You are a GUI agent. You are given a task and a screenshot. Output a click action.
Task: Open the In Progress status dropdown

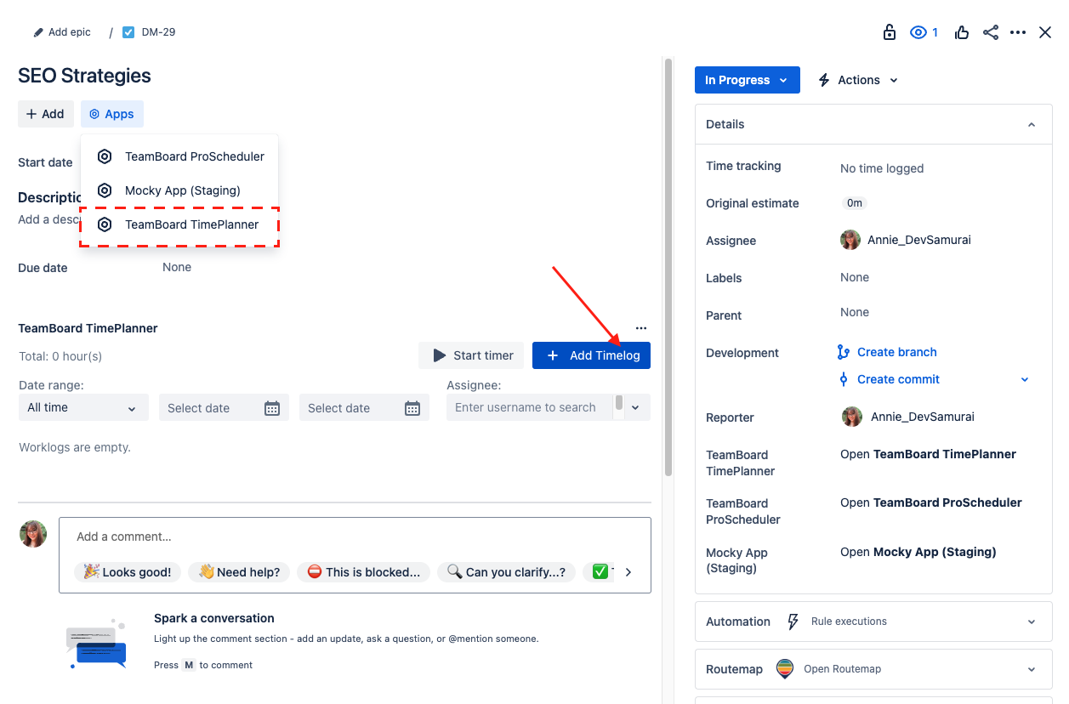748,80
